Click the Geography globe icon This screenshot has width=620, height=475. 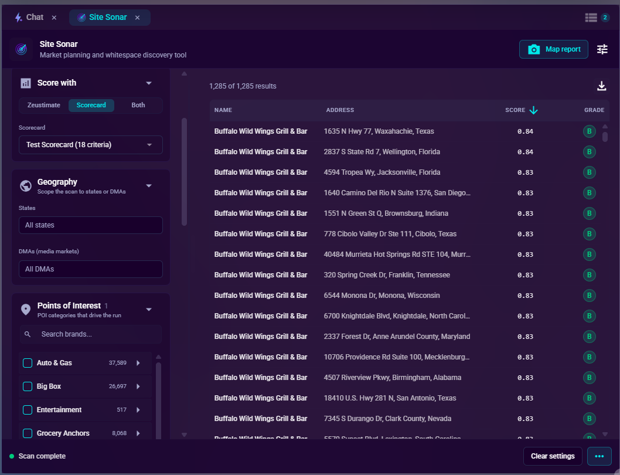click(x=26, y=186)
